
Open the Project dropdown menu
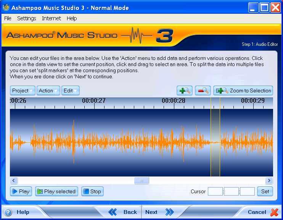click(x=23, y=91)
